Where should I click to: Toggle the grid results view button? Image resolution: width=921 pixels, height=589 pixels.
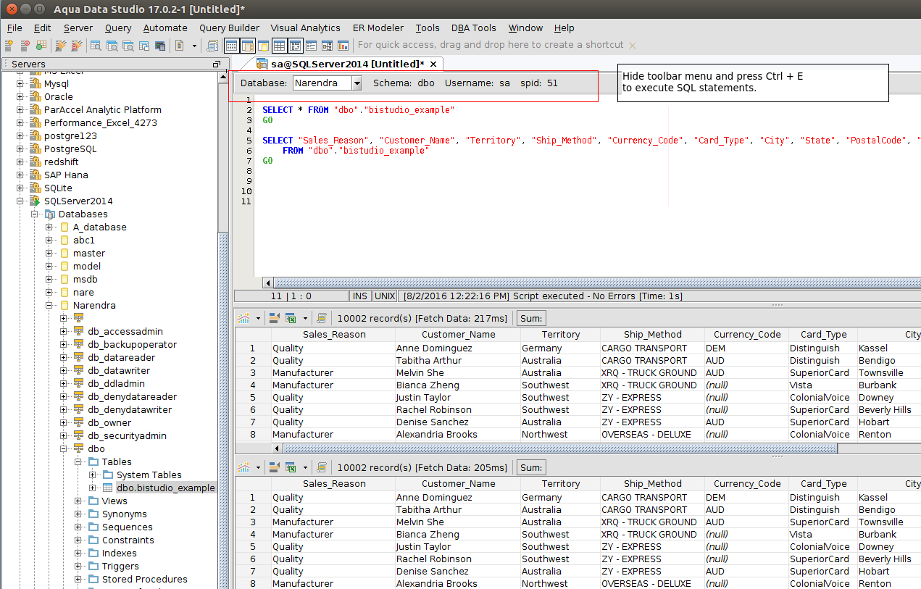click(x=279, y=46)
